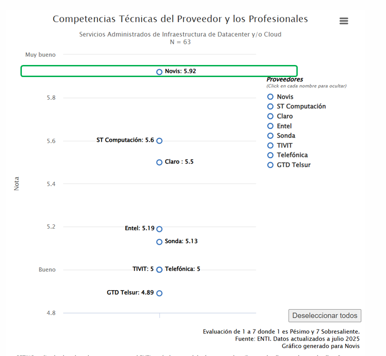
Task: Click the Novis: 5.92 data label
Action: pos(183,71)
